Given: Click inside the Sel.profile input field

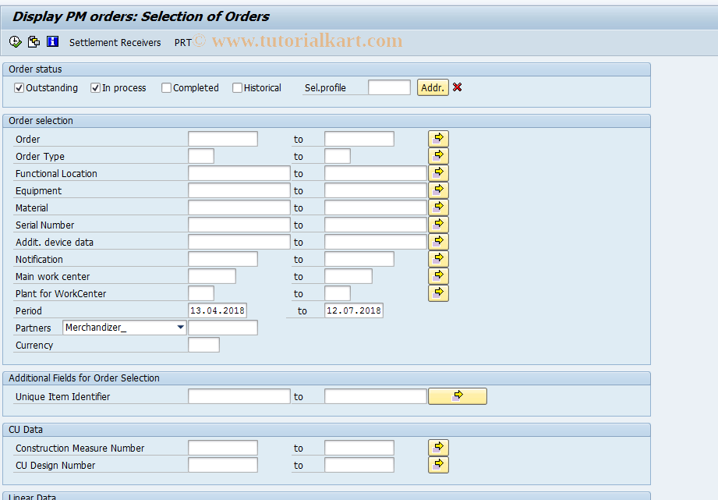Looking at the screenshot, I should tap(388, 87).
